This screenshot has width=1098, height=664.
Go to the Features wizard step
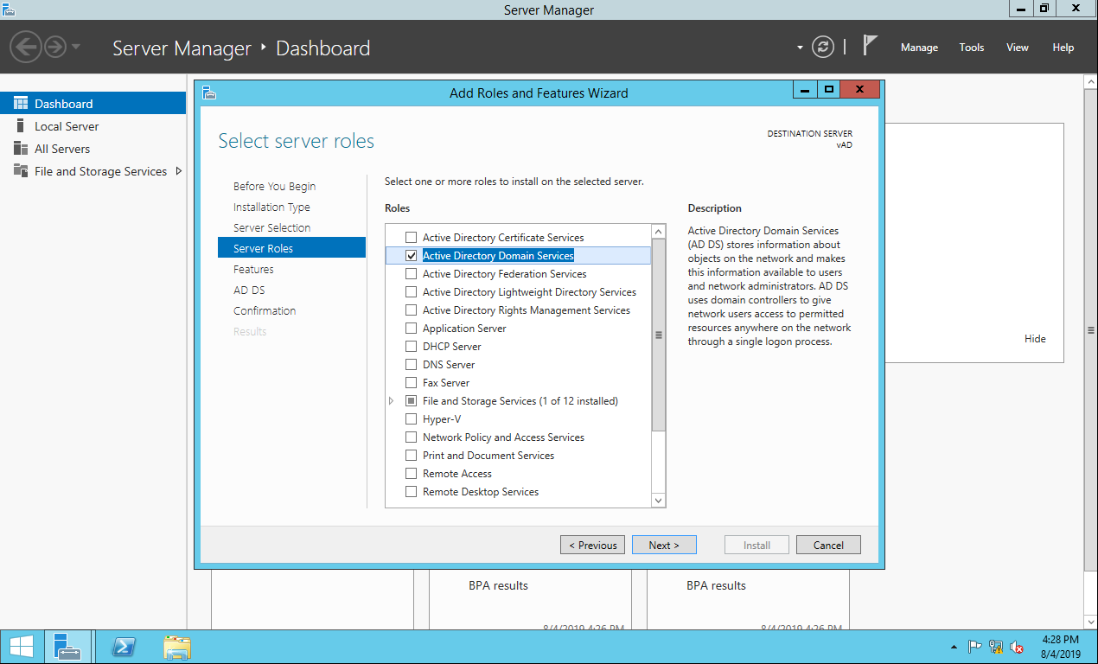pyautogui.click(x=253, y=270)
